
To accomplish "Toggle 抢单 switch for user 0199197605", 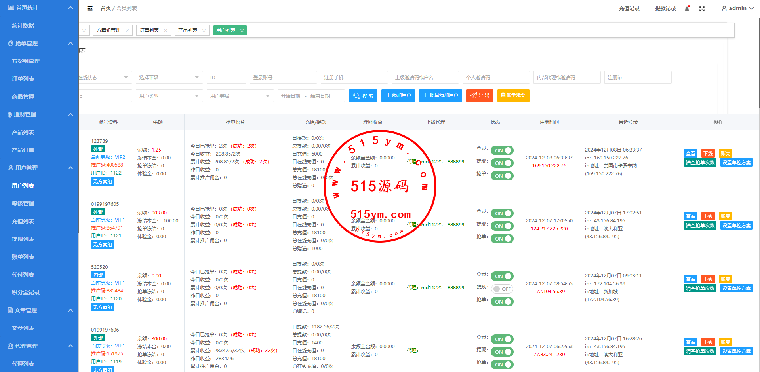I will [x=502, y=239].
